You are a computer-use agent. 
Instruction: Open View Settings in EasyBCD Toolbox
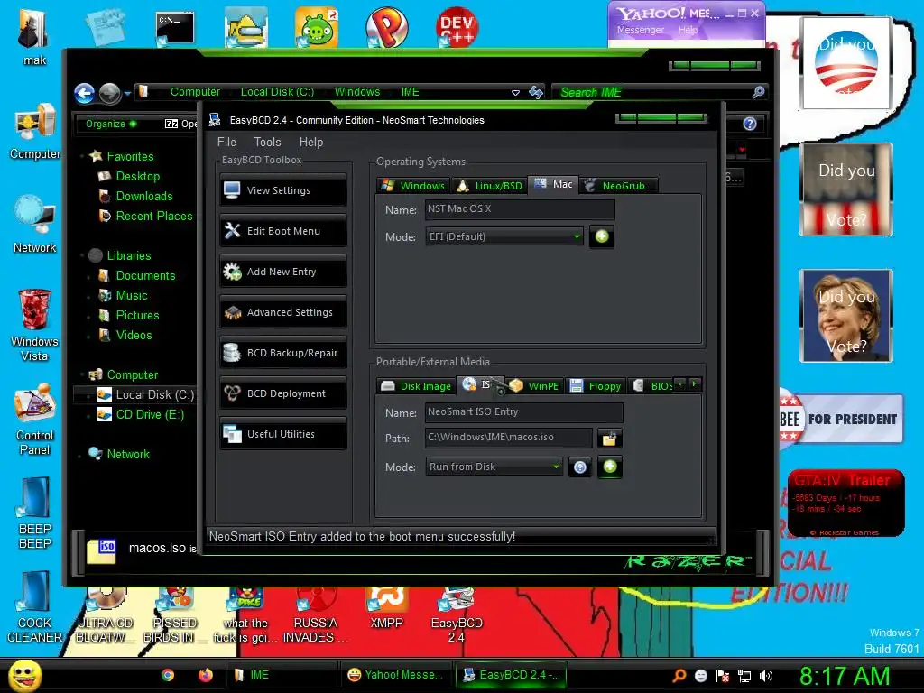[283, 190]
